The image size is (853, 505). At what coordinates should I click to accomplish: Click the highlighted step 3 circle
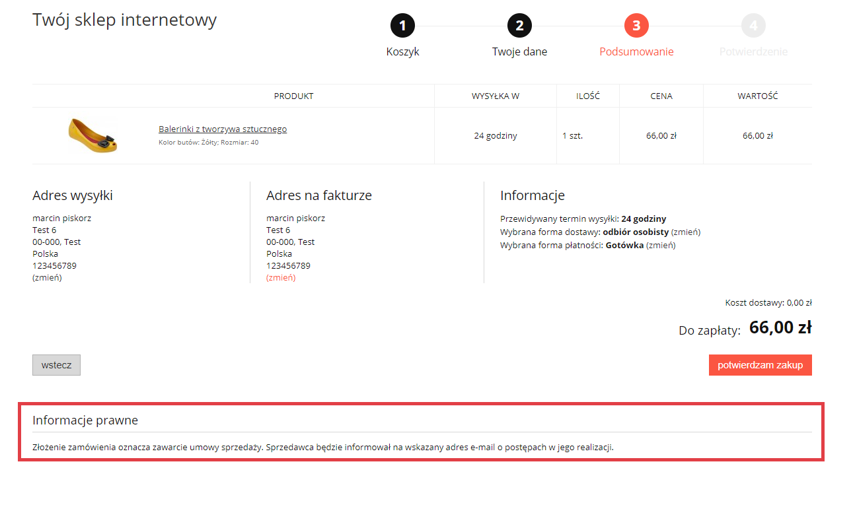tap(636, 26)
